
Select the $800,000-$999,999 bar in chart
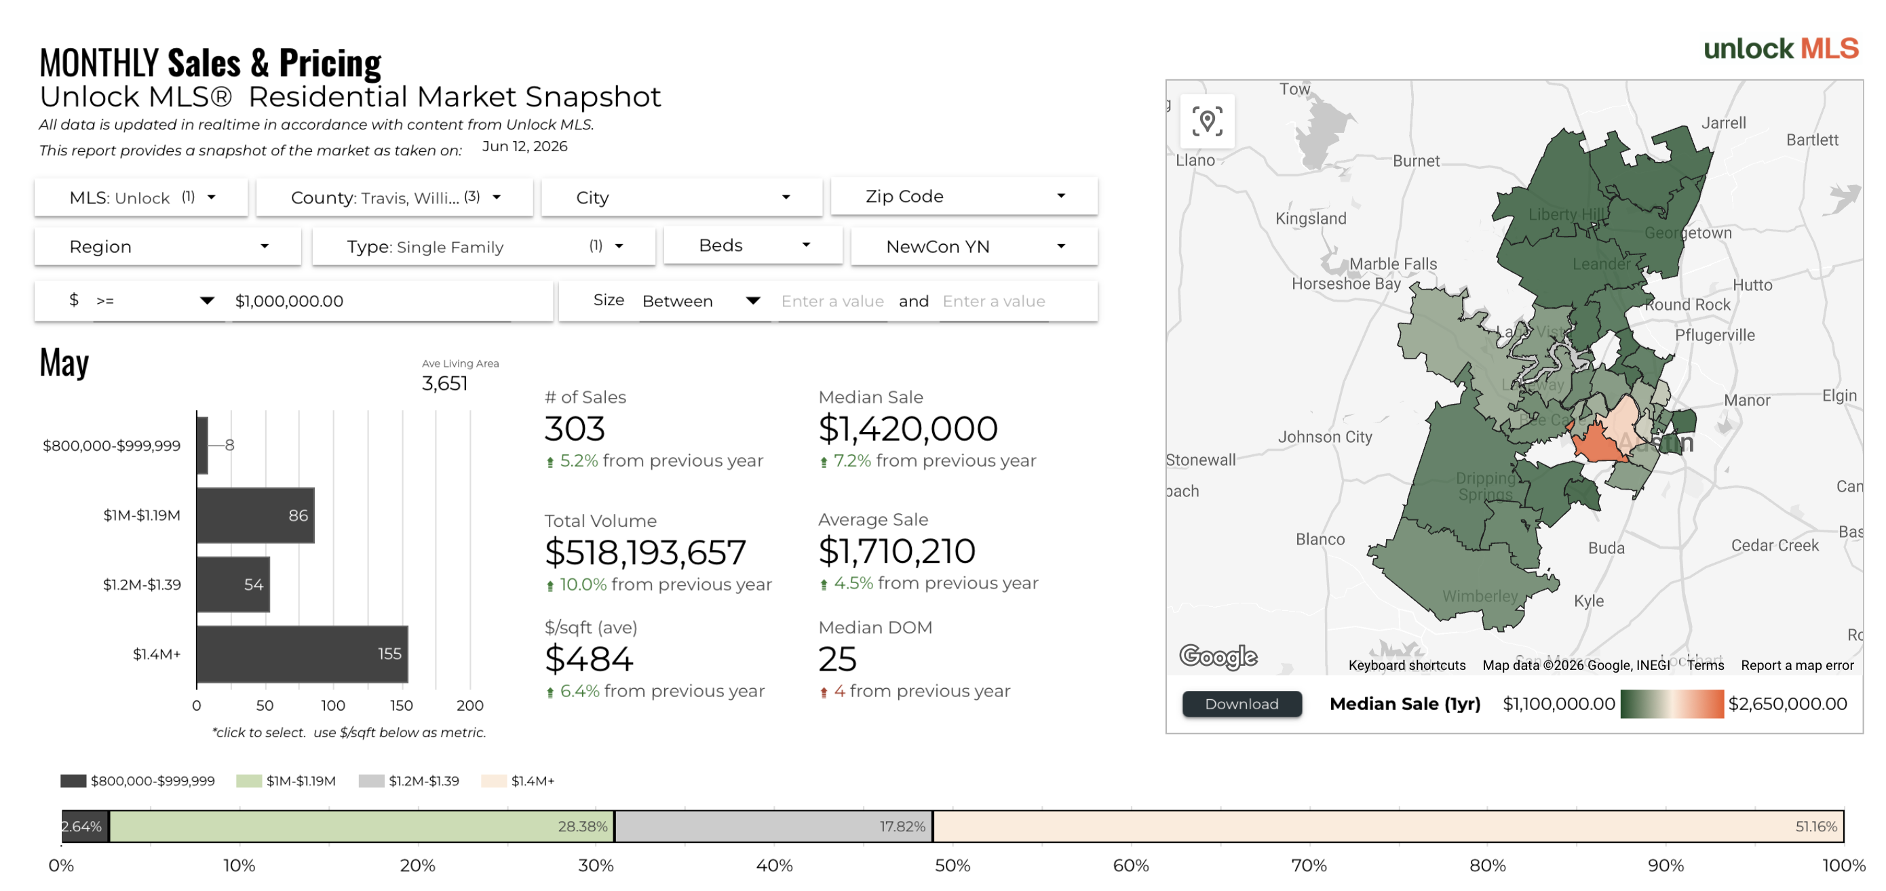tap(202, 445)
